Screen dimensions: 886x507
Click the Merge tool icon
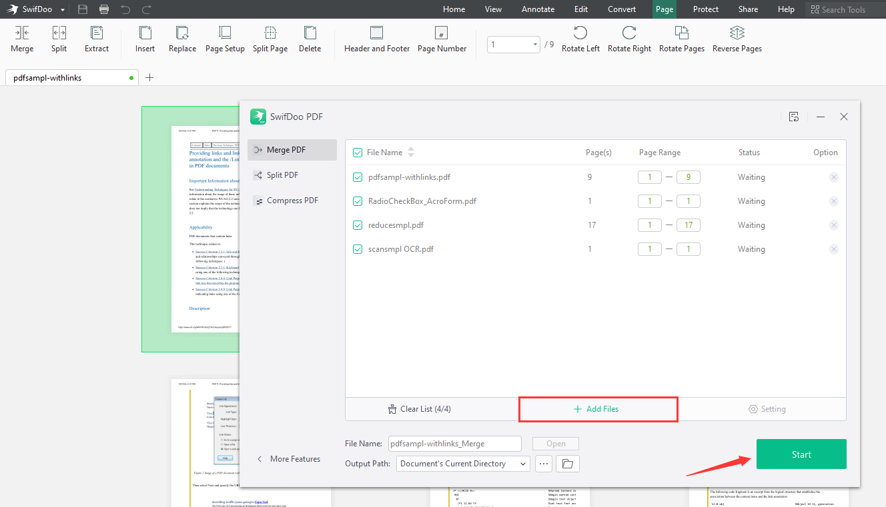tap(22, 39)
